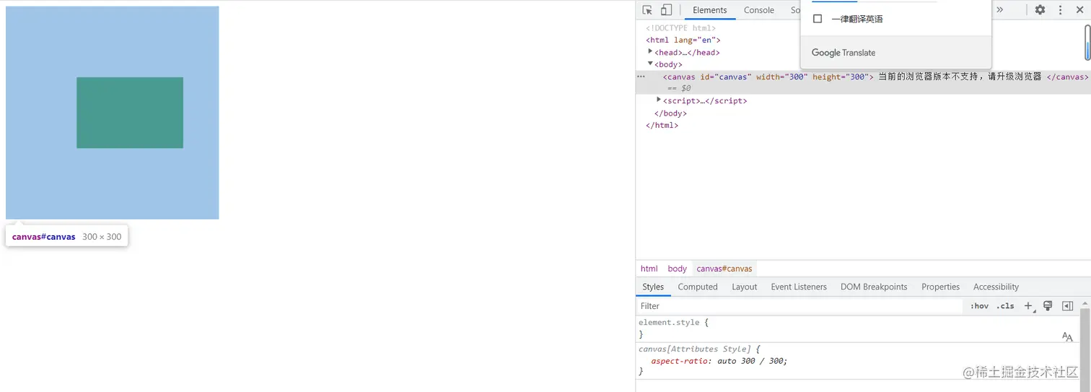This screenshot has height=392, width=1091.
Task: Select the closing </html> tag line
Action: [x=662, y=125]
